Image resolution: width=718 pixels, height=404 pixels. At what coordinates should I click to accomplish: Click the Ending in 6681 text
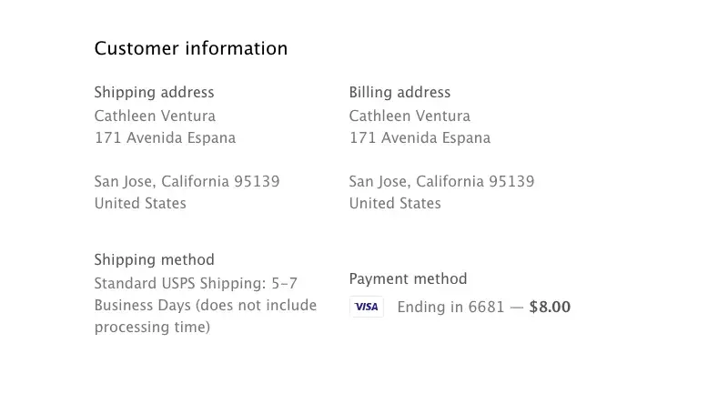coord(450,307)
